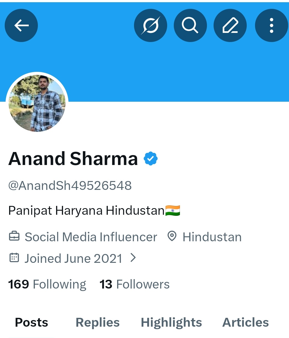Viewport: 289px width, 338px height.
Task: Switch to the Replies tab
Action: 98,323
